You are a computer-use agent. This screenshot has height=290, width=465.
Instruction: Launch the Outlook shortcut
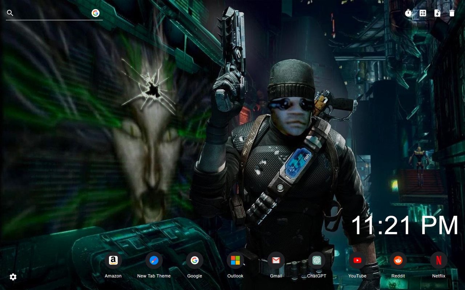click(x=235, y=260)
